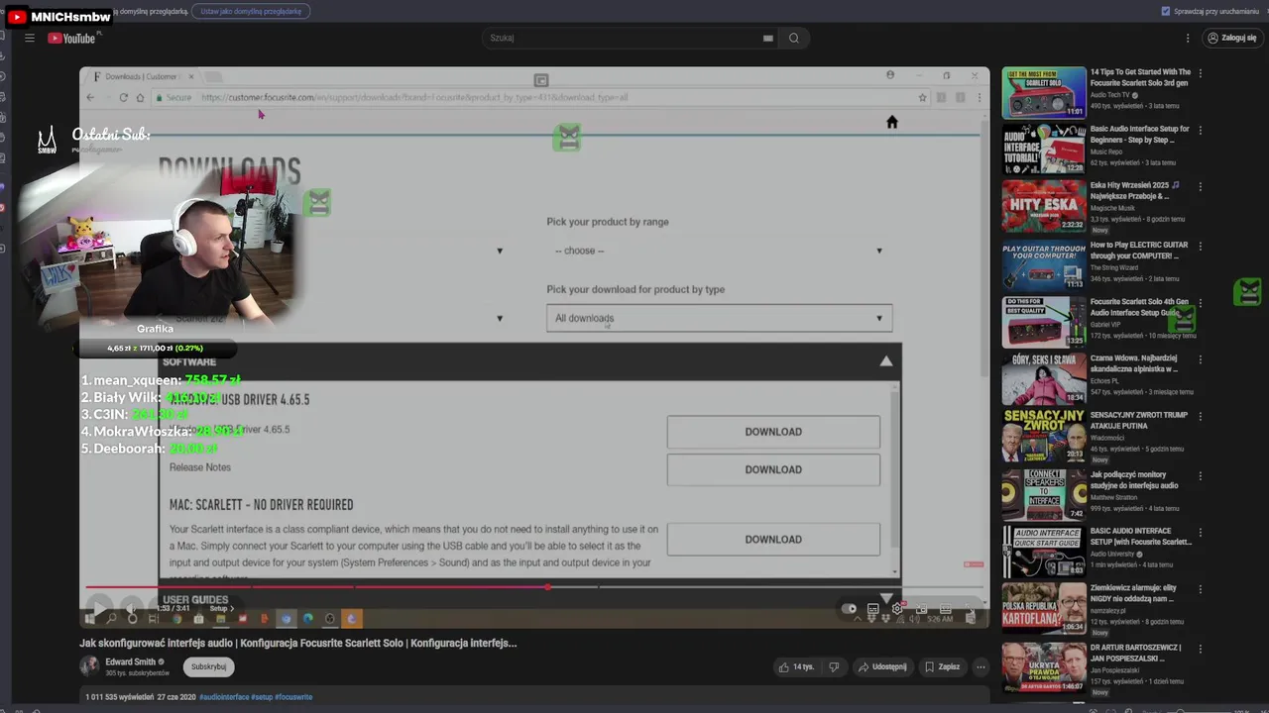Screen dimensions: 1269x713
Task: Toggle subtitles in the video player
Action: pyautogui.click(x=872, y=608)
